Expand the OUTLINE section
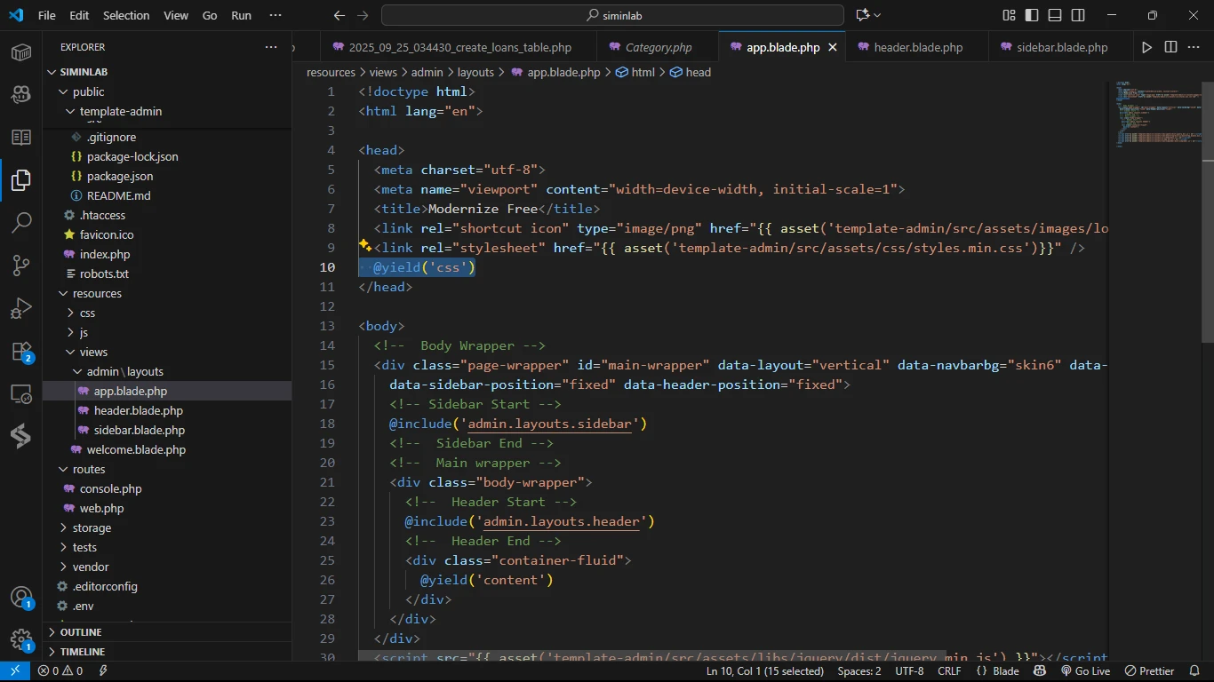1214x682 pixels. [81, 632]
